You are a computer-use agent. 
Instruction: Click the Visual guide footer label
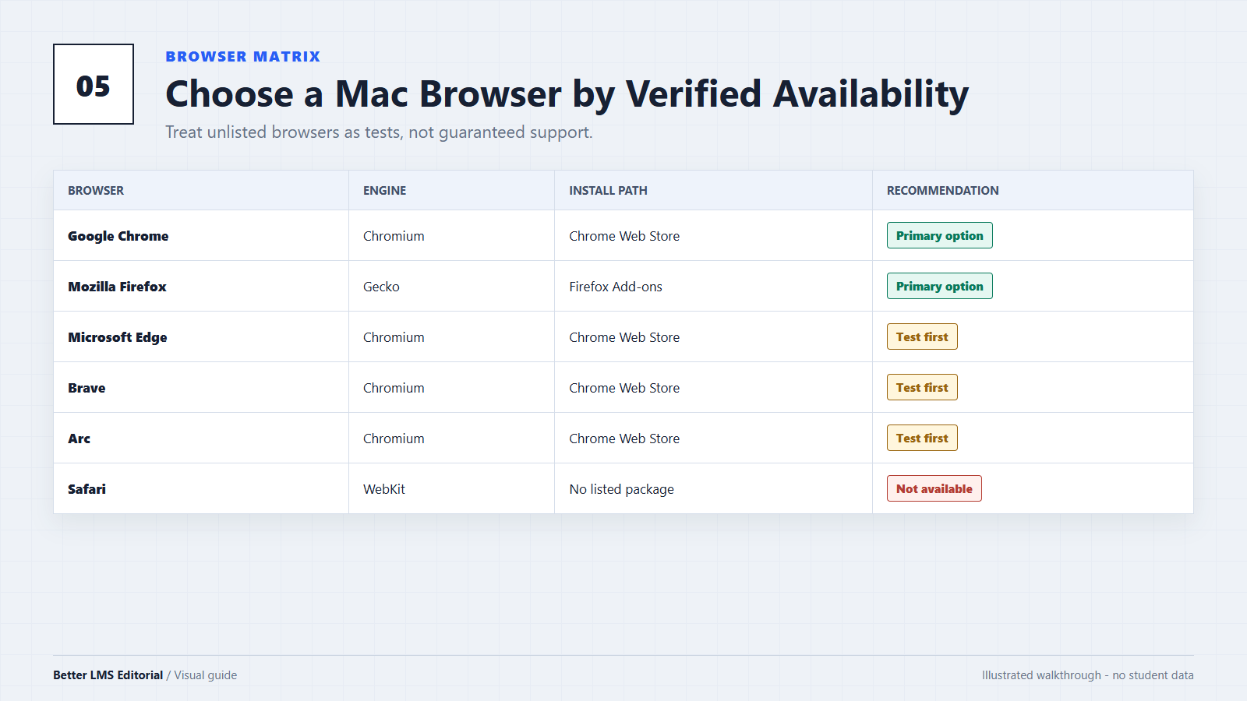click(206, 675)
